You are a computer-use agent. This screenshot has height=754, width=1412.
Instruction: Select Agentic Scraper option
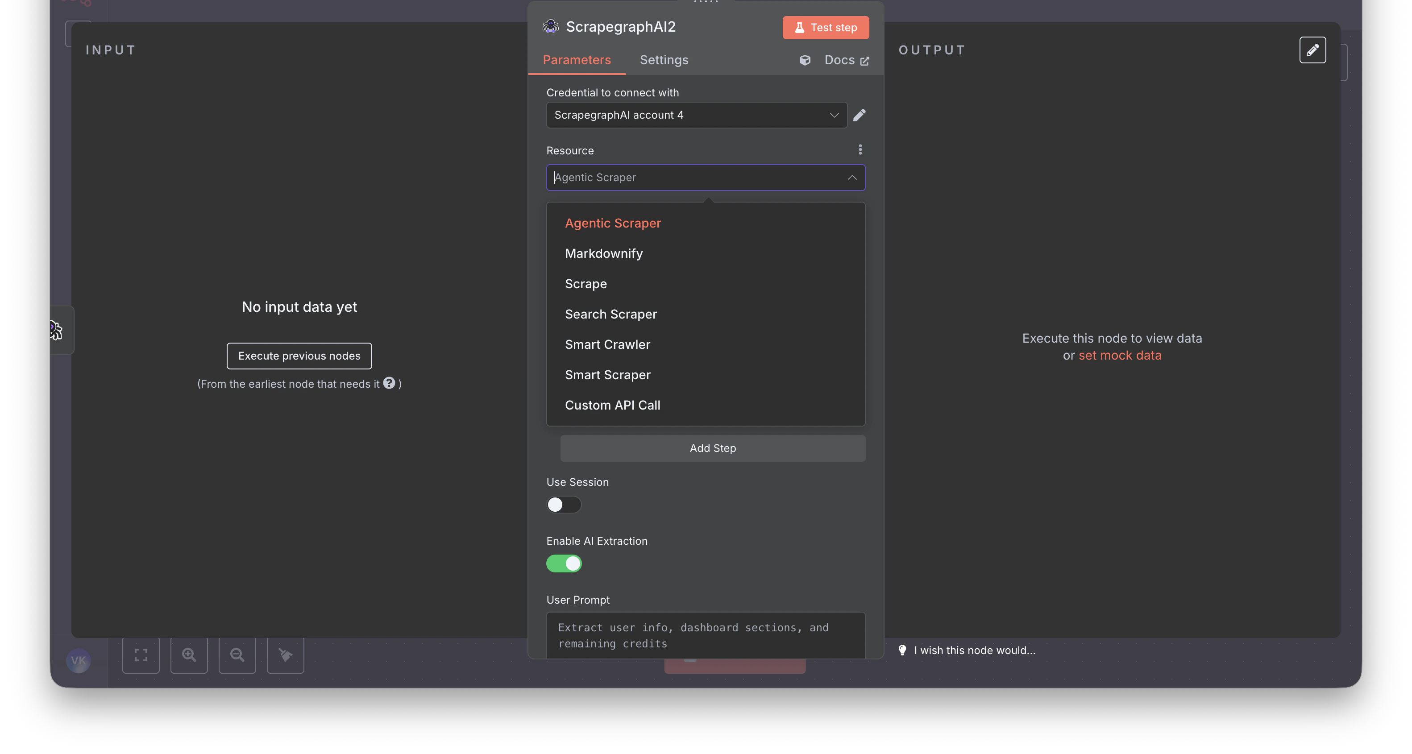706,223
